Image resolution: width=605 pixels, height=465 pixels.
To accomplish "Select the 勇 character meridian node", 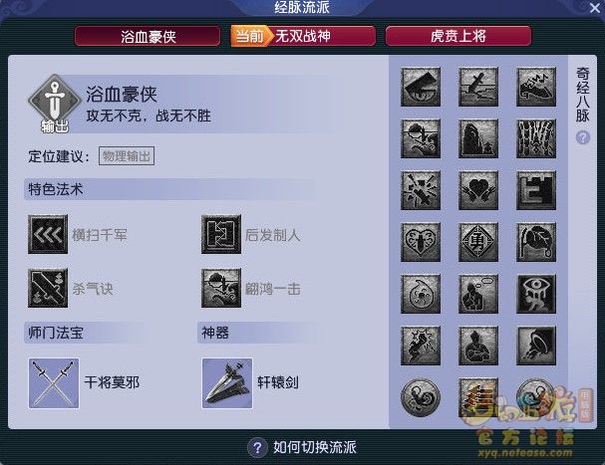I will pyautogui.click(x=478, y=242).
